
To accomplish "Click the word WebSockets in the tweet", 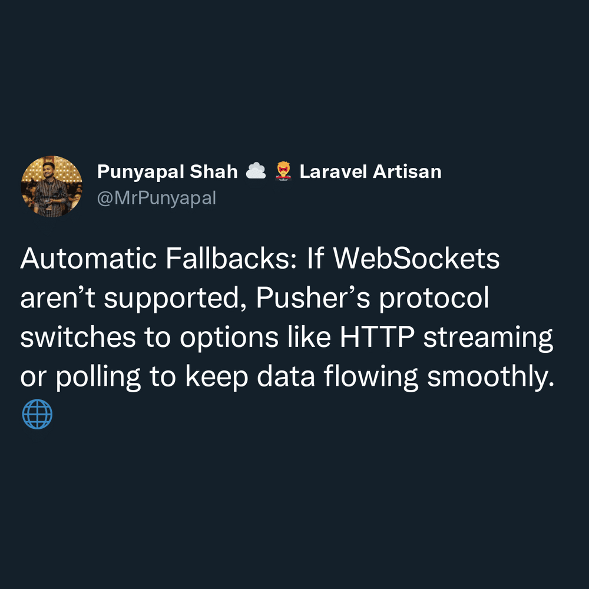I will [x=416, y=259].
